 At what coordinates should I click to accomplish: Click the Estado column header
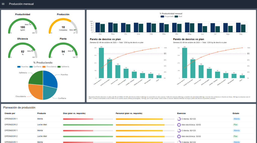tap(236, 113)
